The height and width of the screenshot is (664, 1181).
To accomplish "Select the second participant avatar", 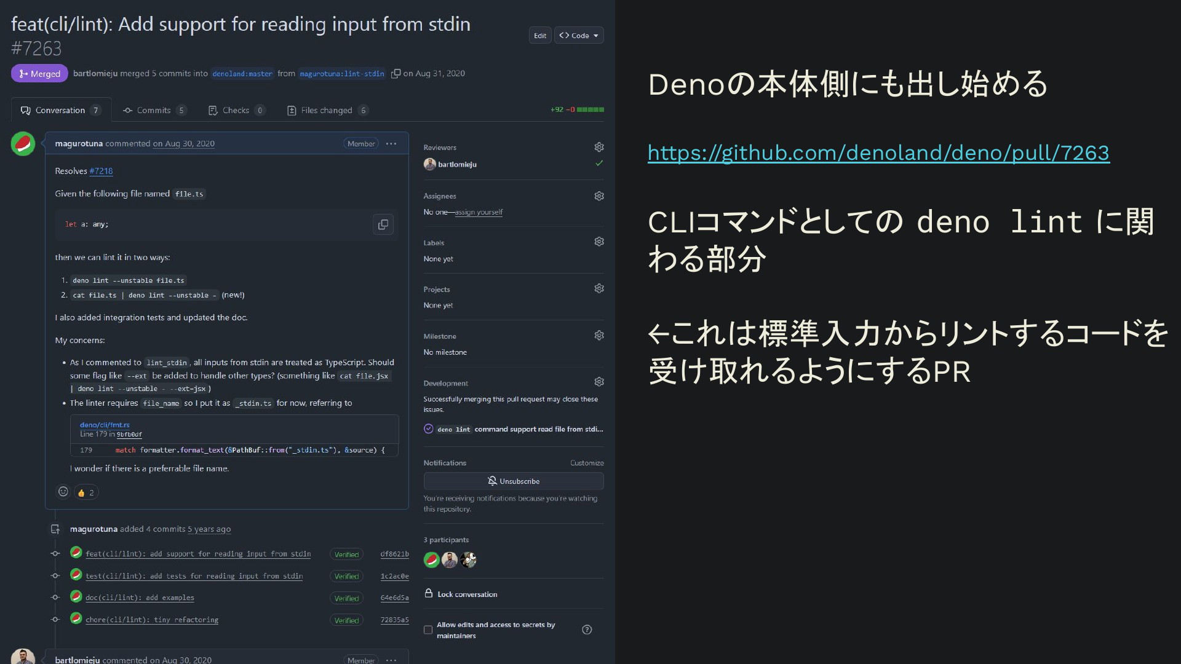I will pyautogui.click(x=450, y=560).
